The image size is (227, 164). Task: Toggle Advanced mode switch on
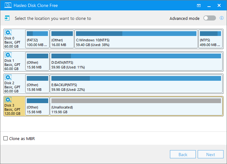209,18
